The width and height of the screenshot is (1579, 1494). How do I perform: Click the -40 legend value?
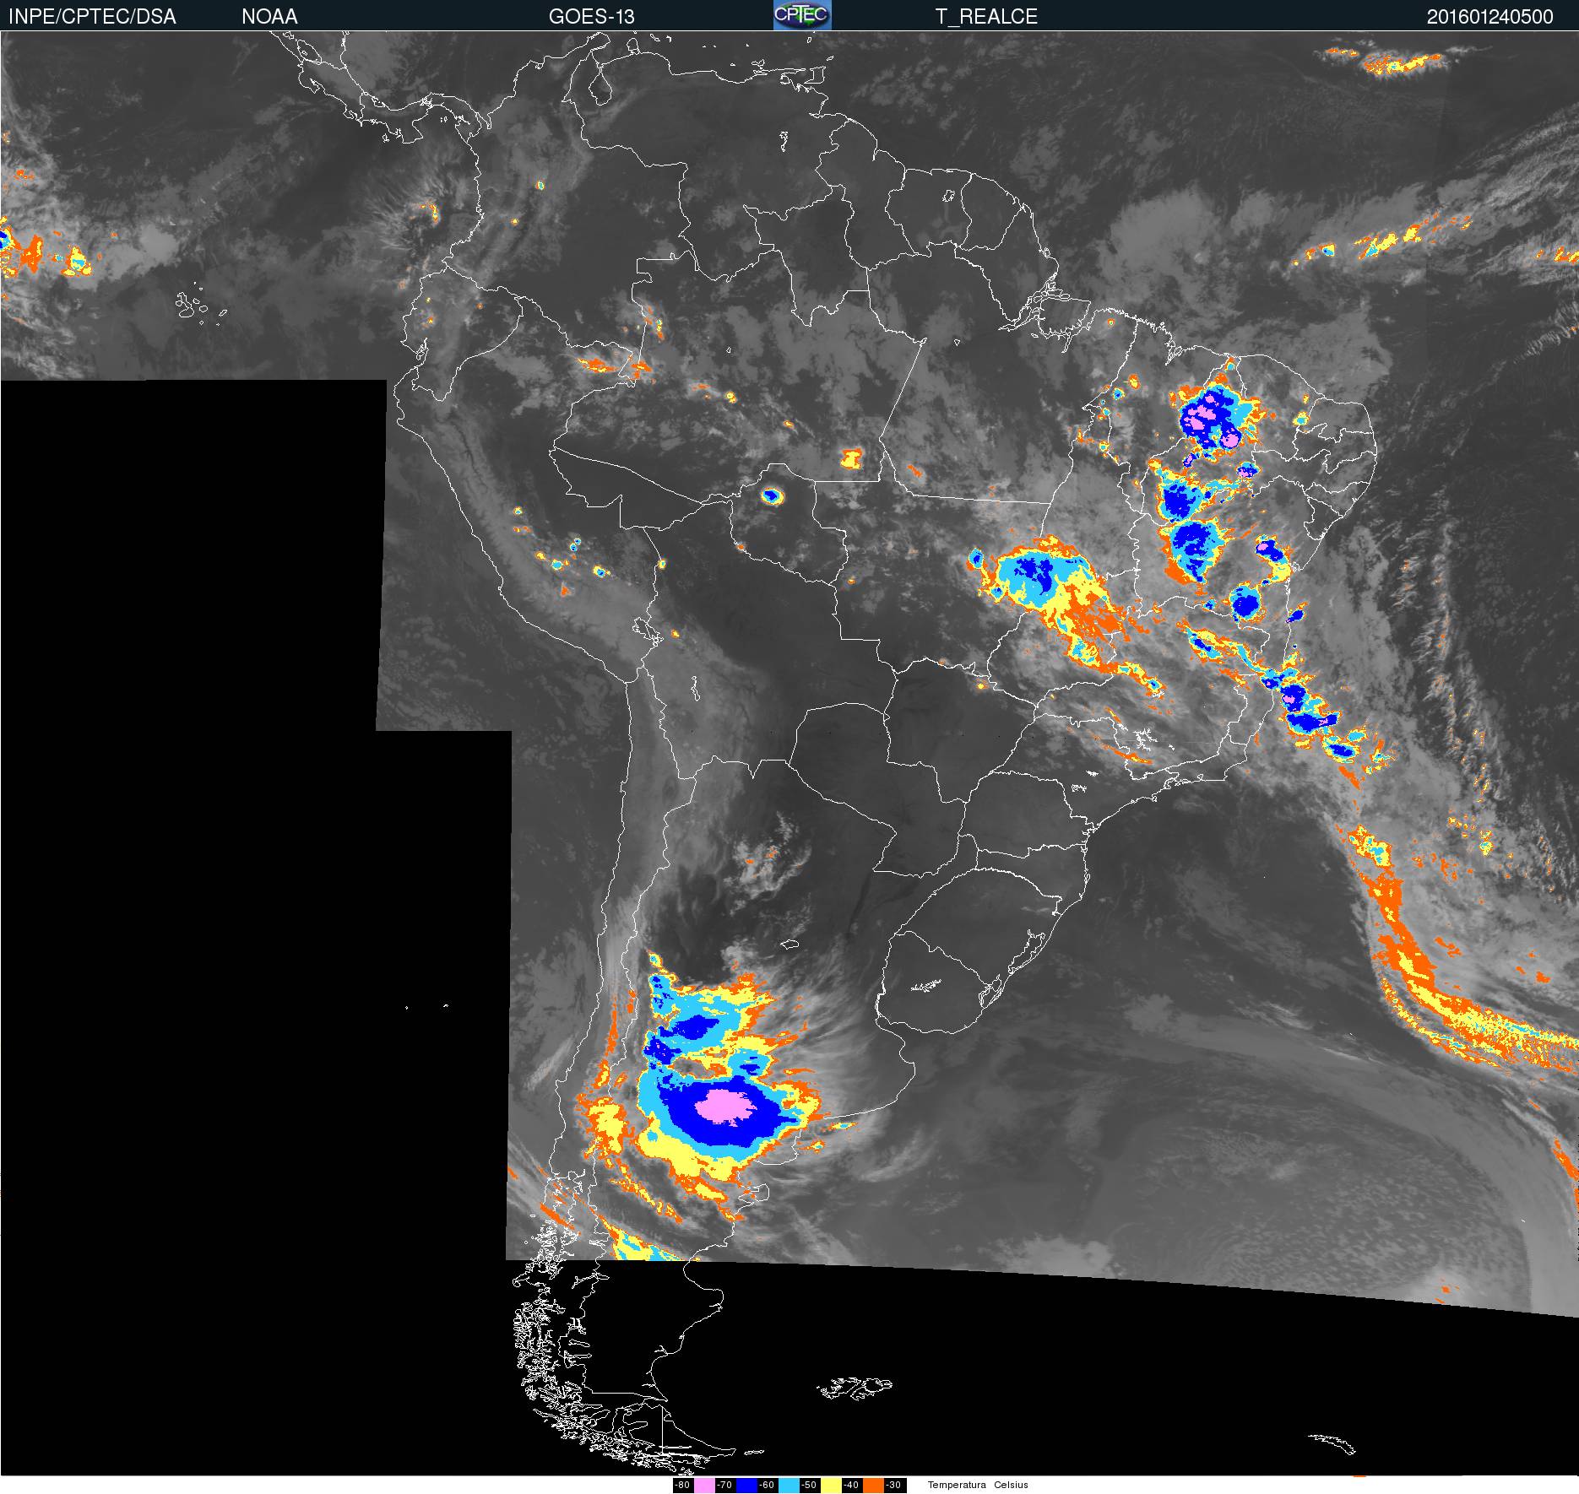[x=851, y=1486]
